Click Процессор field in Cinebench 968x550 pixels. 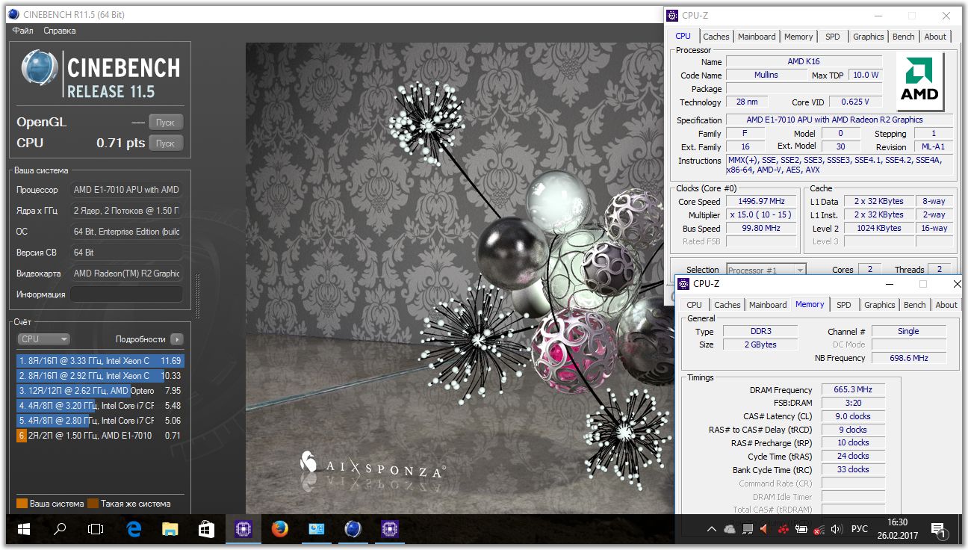[x=126, y=190]
